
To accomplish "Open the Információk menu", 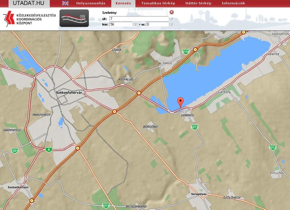I will pyautogui.click(x=233, y=4).
